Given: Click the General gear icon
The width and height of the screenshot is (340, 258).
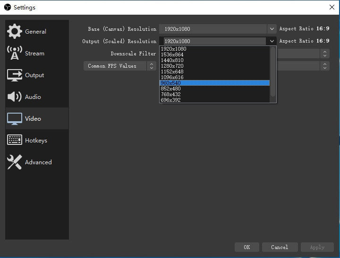Looking at the screenshot, I should [15, 31].
